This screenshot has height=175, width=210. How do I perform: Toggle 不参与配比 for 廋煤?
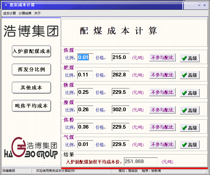[x=162, y=110]
